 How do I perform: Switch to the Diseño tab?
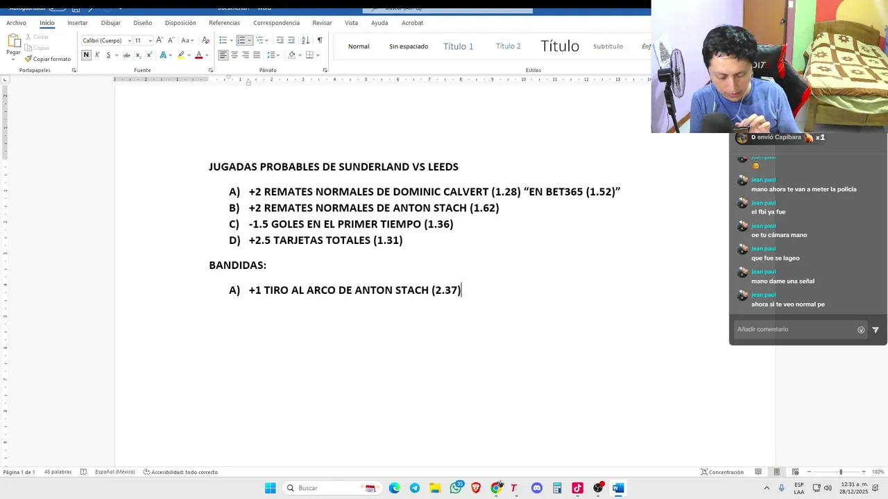[x=142, y=23]
